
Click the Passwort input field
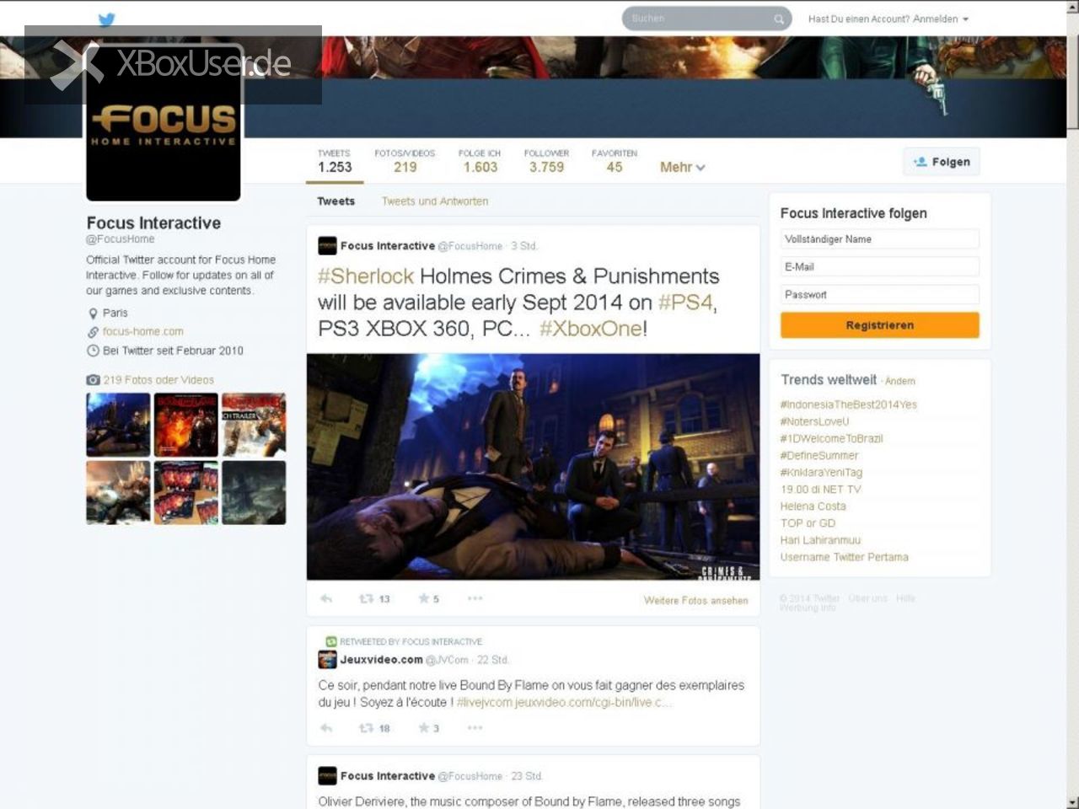click(880, 295)
